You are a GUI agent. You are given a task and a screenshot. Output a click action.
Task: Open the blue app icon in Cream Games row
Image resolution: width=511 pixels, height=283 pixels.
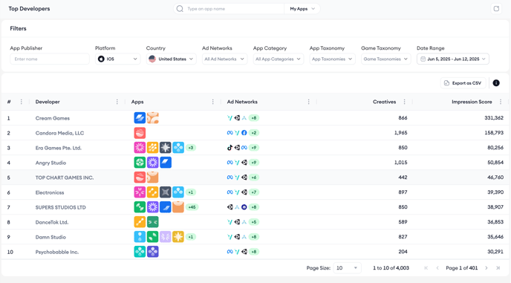pyautogui.click(x=140, y=117)
